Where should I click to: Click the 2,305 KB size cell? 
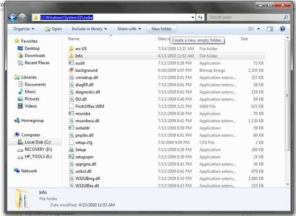click(256, 70)
